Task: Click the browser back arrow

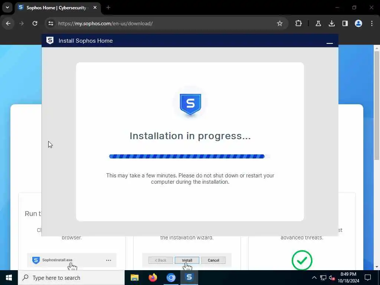Action: pyautogui.click(x=8, y=23)
